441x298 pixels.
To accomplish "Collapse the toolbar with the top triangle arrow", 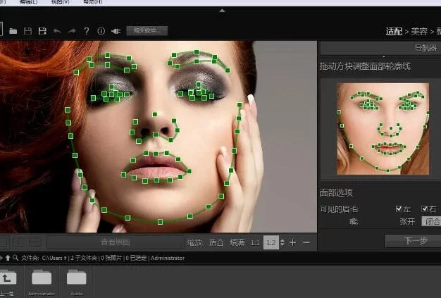I will pos(222,11).
